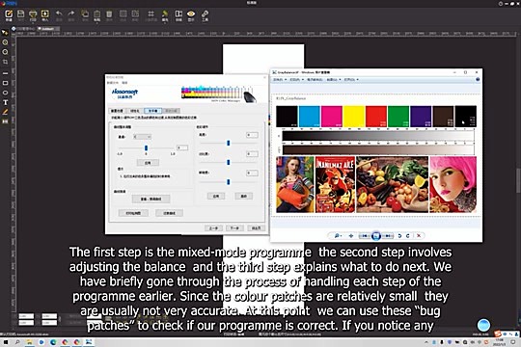
Task: Open the second (Print) menu in photo viewer
Action: pos(297,80)
